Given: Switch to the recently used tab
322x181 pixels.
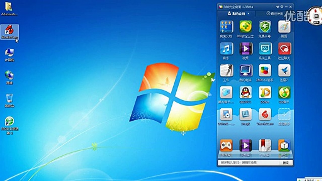Looking at the screenshot, I should 275,14.
